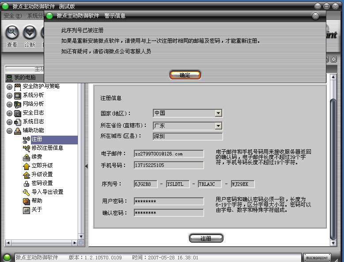Click serial field containing WJ29EK
This screenshot has height=262, width=344.
[242, 184]
